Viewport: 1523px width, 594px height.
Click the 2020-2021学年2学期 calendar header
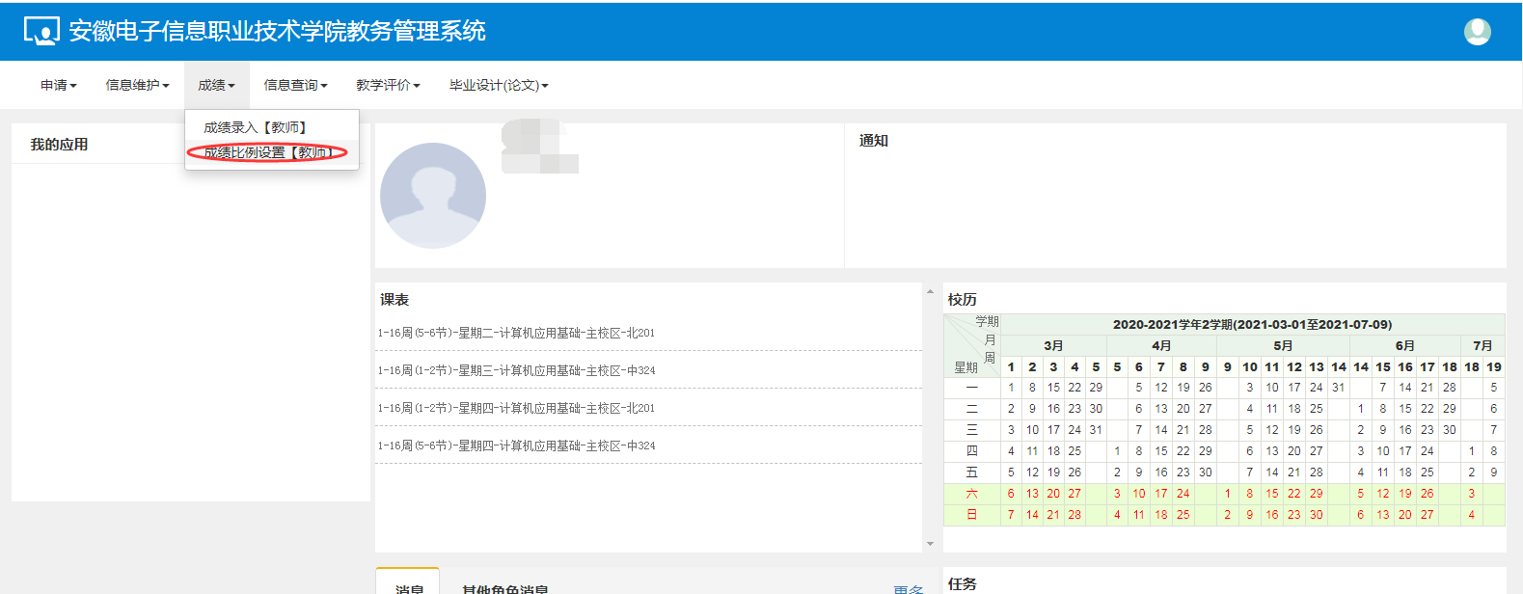(1251, 325)
